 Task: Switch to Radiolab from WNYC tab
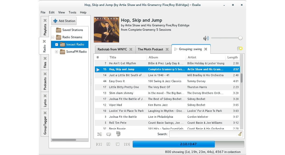coord(112,49)
